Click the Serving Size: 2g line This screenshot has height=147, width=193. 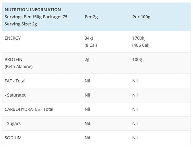(21, 24)
